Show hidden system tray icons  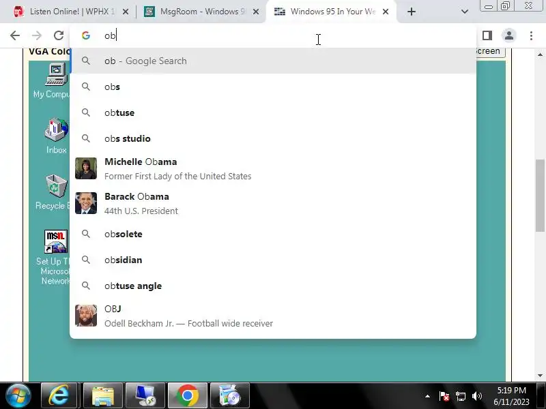coord(427,396)
